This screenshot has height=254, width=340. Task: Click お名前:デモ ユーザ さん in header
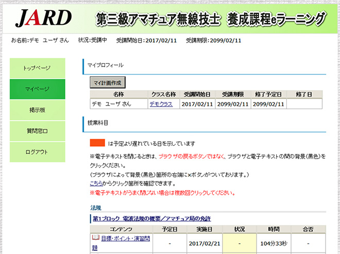click(40, 40)
